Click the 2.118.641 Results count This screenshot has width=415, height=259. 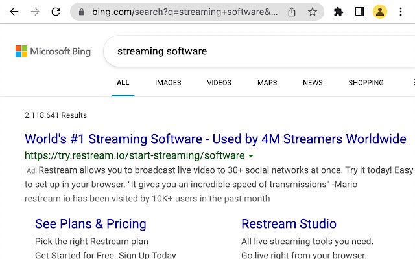click(x=56, y=115)
